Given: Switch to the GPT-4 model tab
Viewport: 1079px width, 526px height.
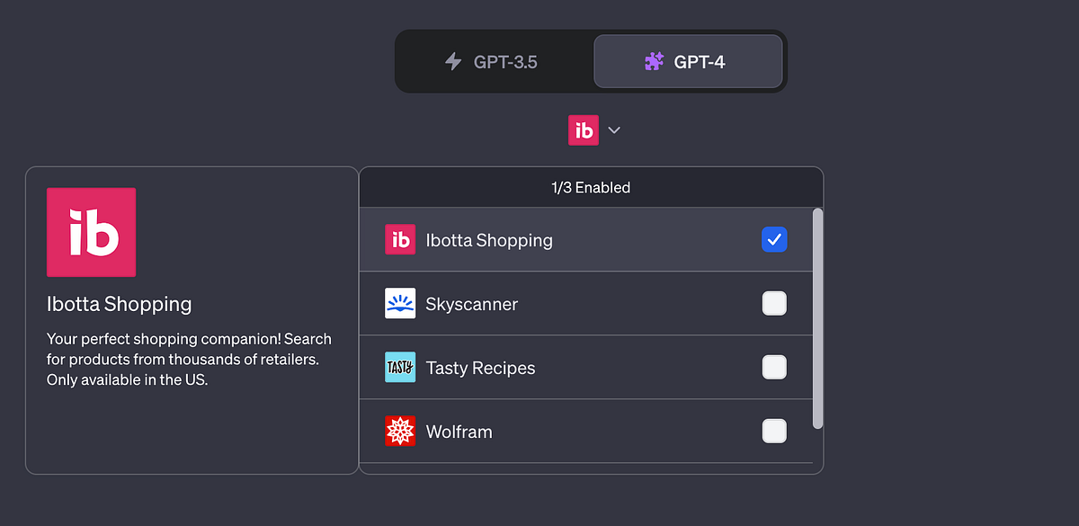Looking at the screenshot, I should pyautogui.click(x=689, y=61).
